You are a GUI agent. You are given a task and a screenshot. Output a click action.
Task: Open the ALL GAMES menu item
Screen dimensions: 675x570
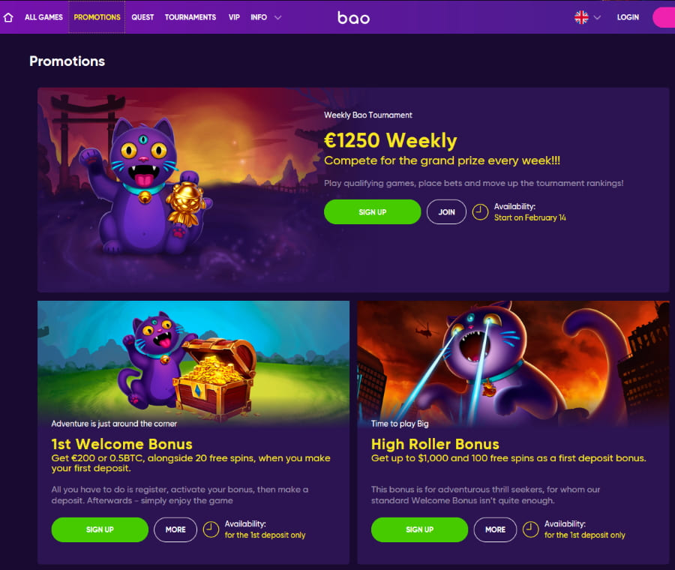pos(43,17)
